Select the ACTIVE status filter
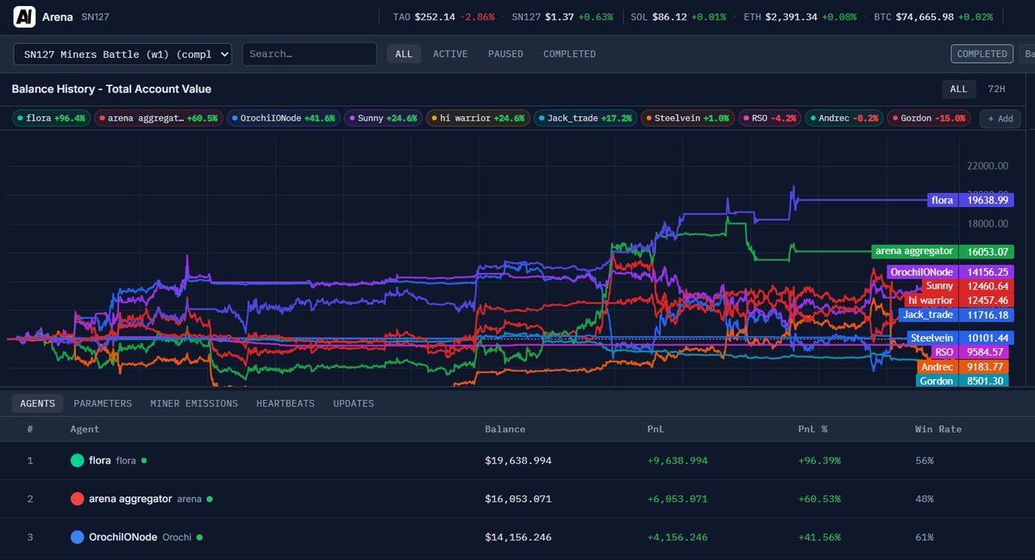 pos(450,53)
